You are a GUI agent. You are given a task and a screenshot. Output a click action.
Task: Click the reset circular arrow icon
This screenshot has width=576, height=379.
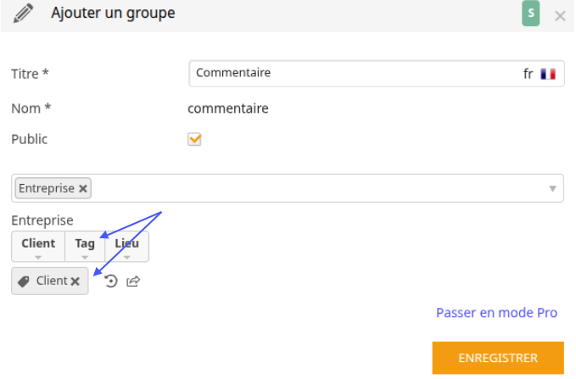(110, 281)
